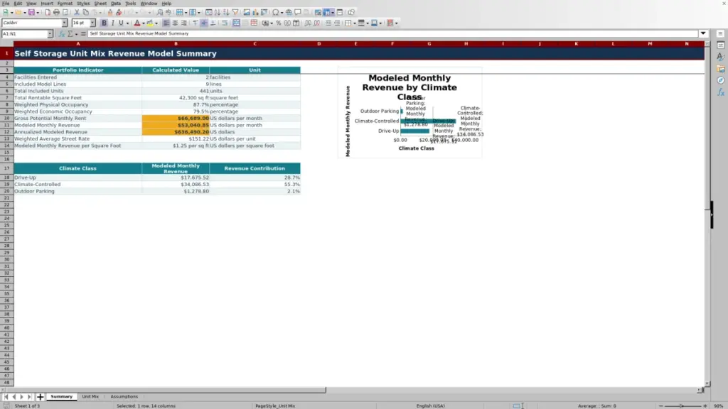Image resolution: width=728 pixels, height=409 pixels.
Task: Open the Format menu
Action: pos(65,4)
